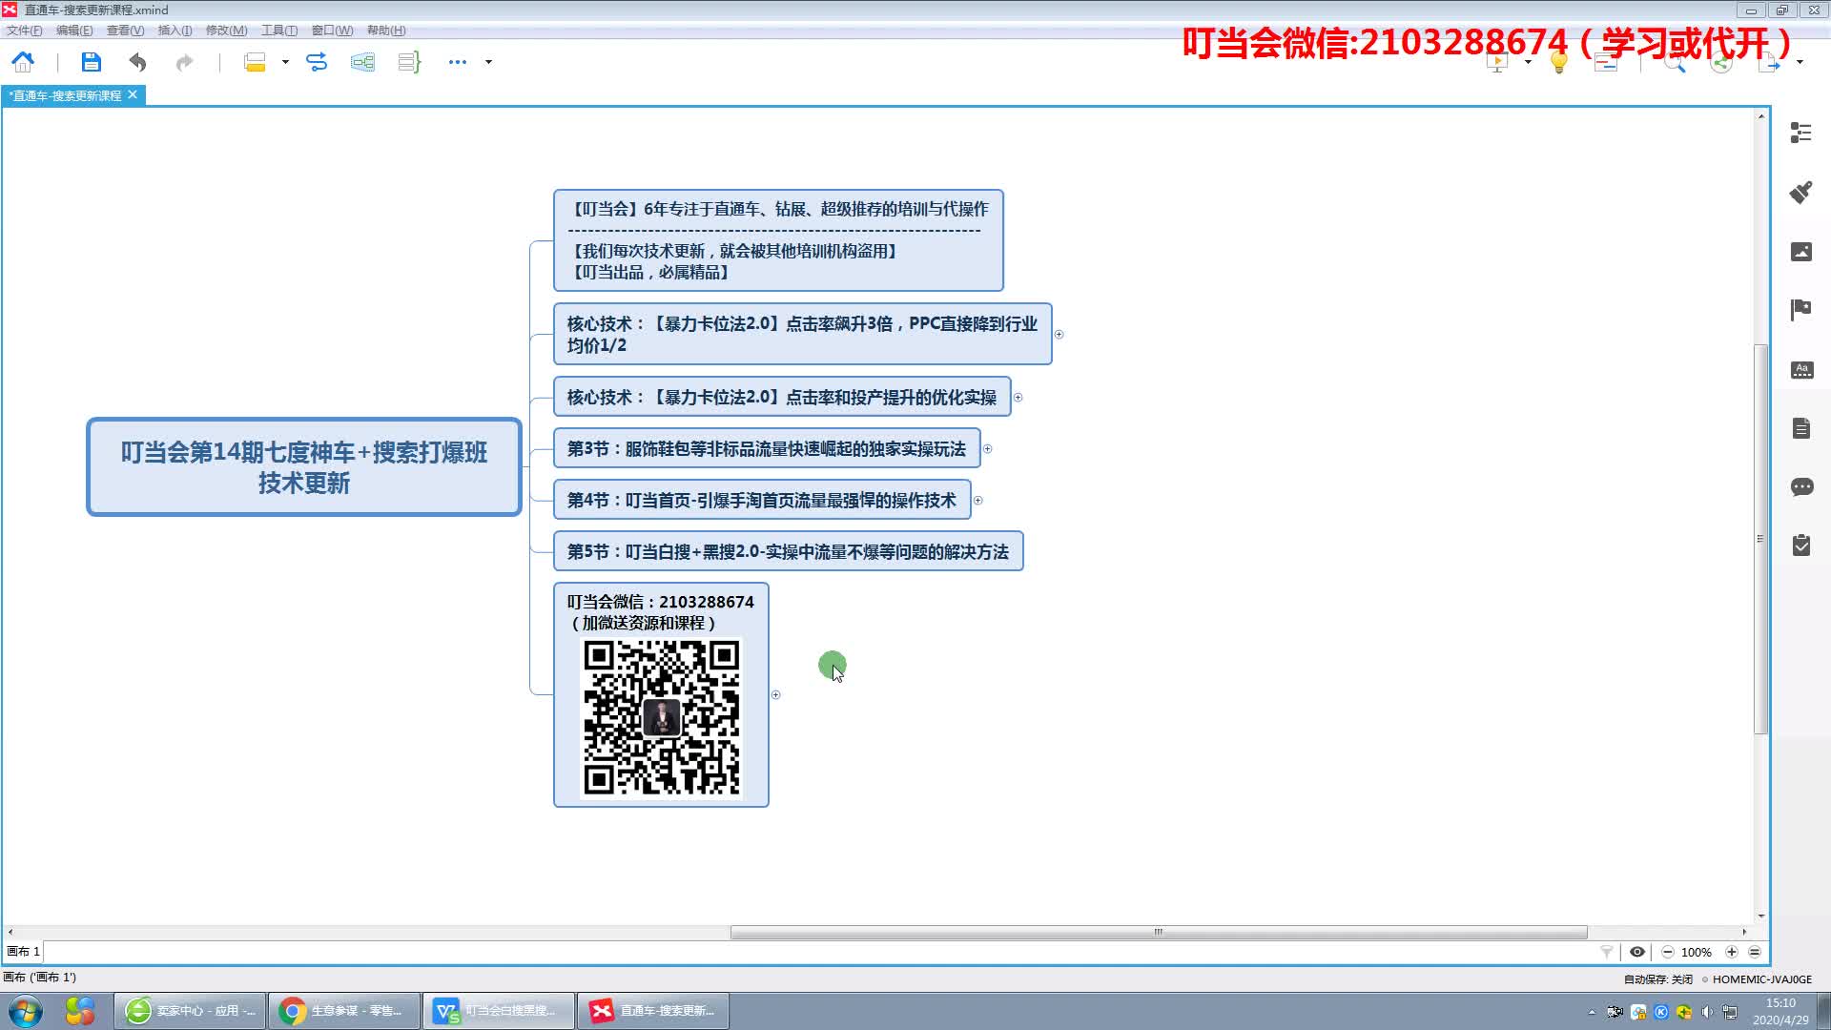Click the QR code image in the topic
The image size is (1831, 1030).
click(661, 718)
